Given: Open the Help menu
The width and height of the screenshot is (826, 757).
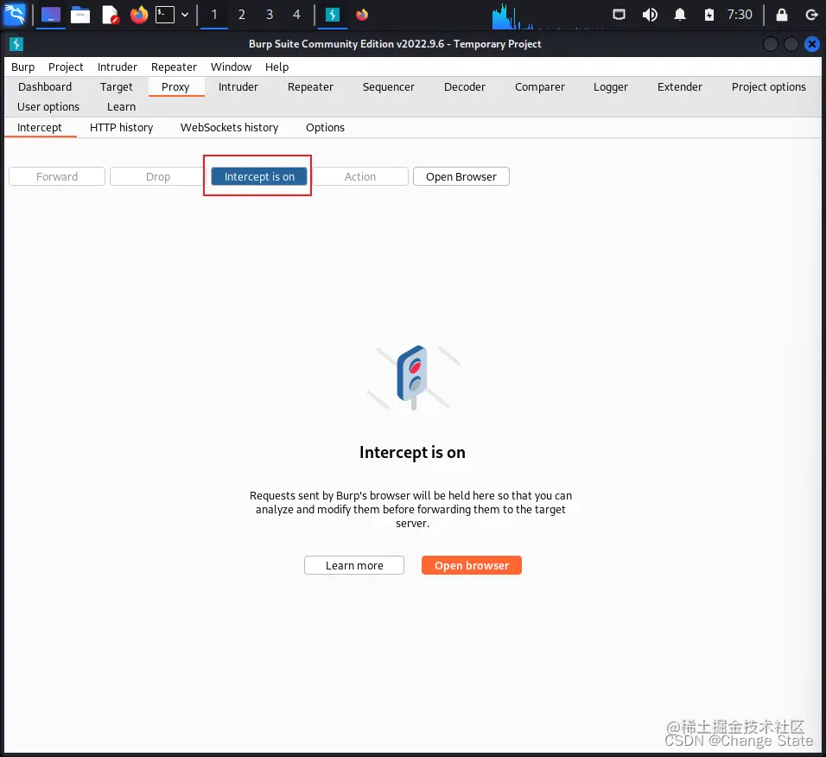Looking at the screenshot, I should [276, 67].
